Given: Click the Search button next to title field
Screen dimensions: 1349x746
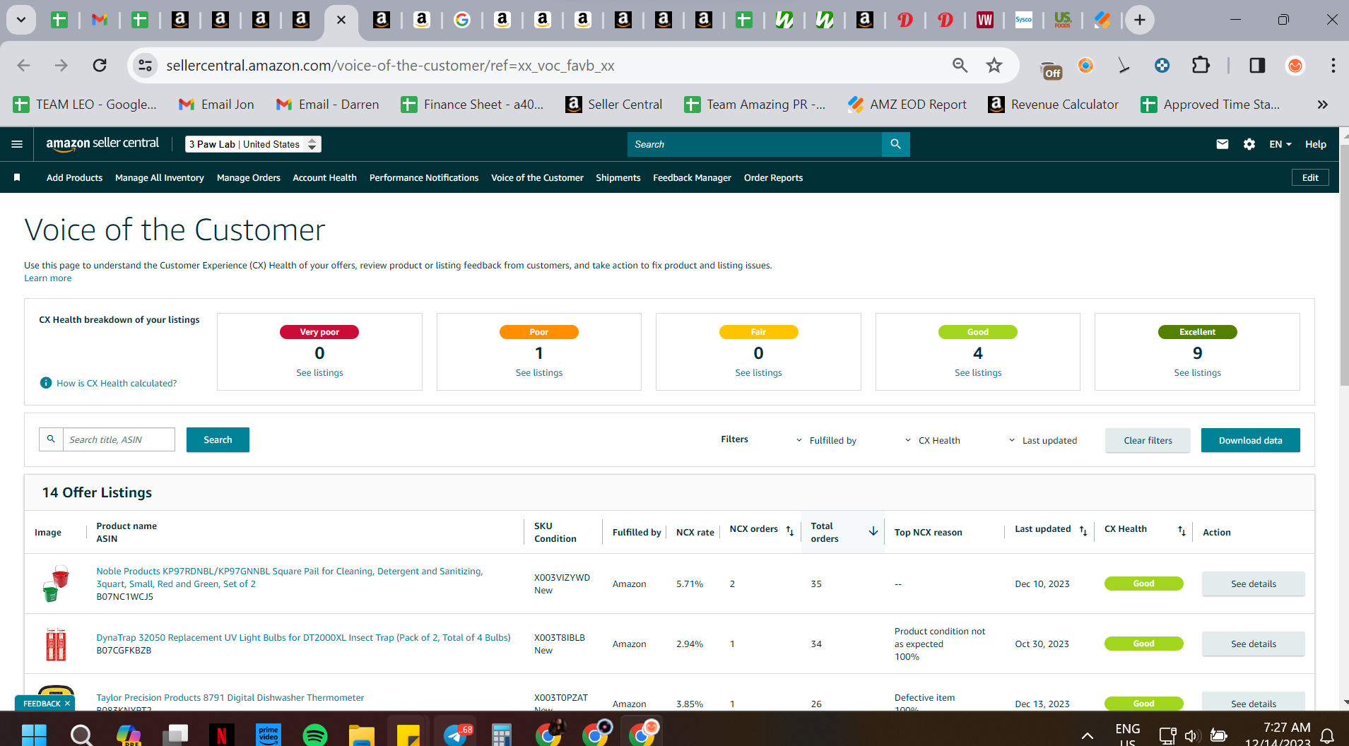Looking at the screenshot, I should click(x=218, y=439).
